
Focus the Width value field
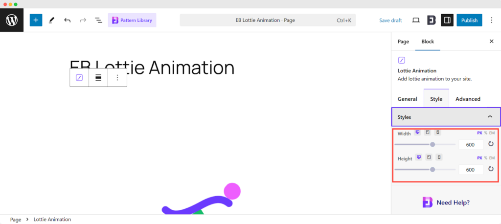(471, 145)
